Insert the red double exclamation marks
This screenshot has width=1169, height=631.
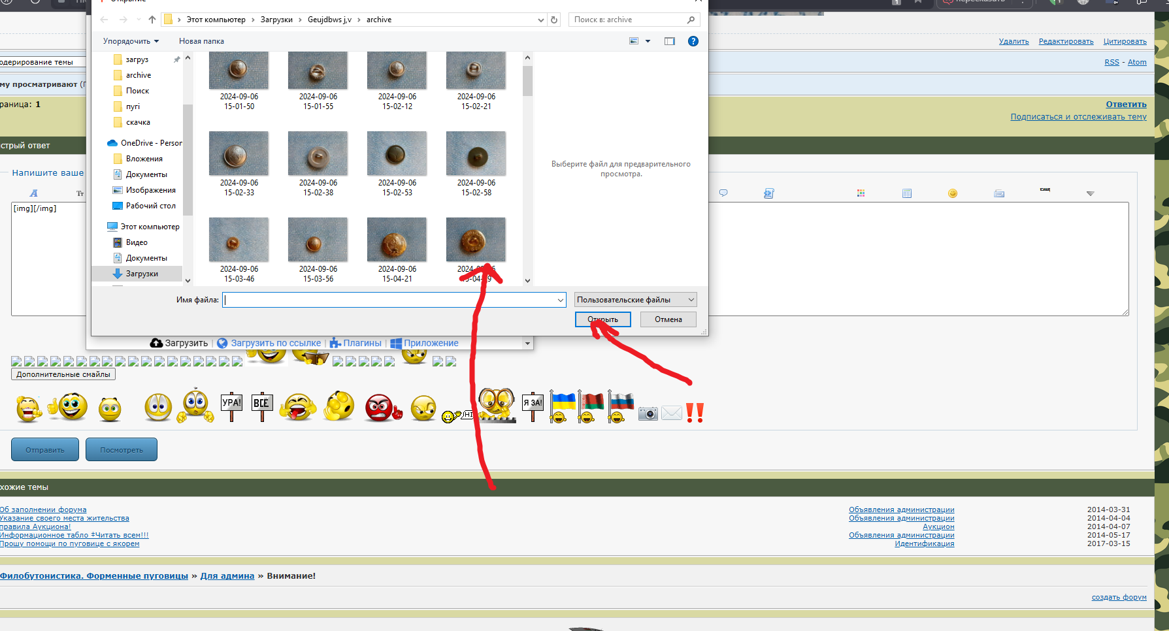tap(695, 412)
